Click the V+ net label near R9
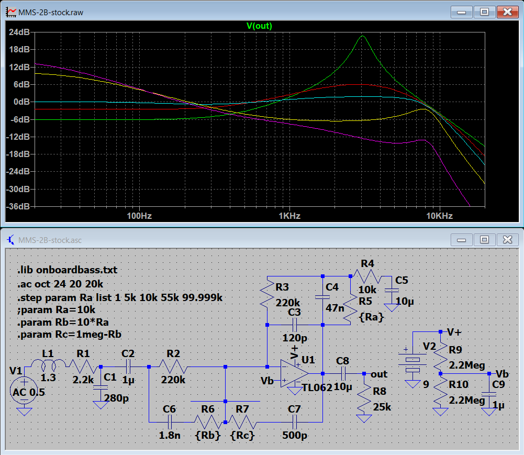Viewport: 524px width, 455px height. pos(454,332)
